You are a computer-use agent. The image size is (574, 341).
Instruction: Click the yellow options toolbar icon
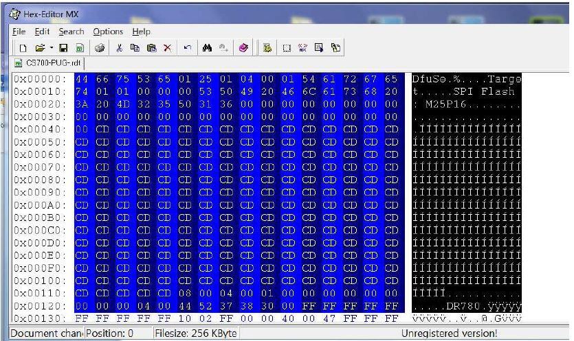click(267, 48)
